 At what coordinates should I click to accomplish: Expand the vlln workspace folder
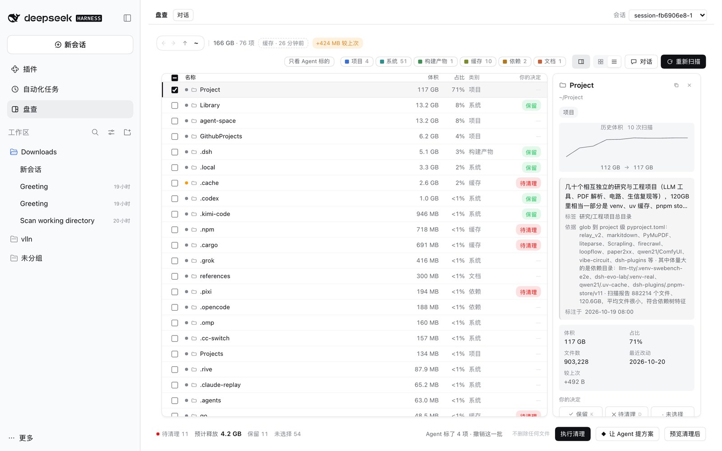[x=70, y=239]
